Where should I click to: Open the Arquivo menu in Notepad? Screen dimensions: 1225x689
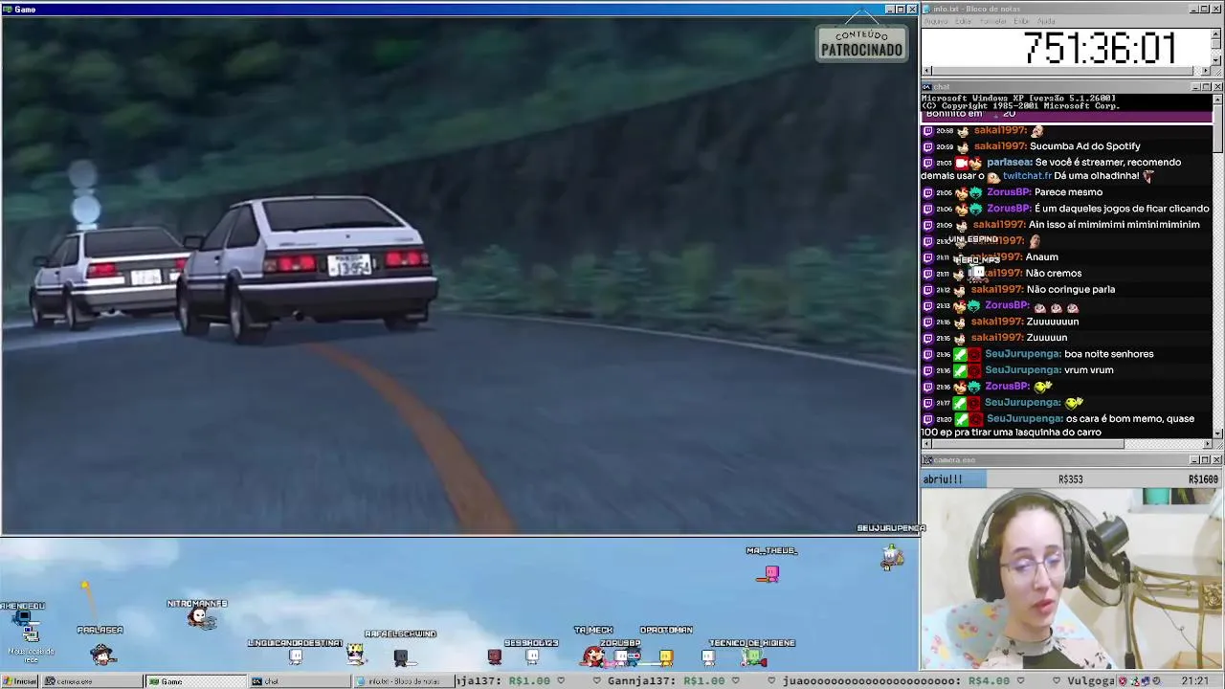pos(935,21)
